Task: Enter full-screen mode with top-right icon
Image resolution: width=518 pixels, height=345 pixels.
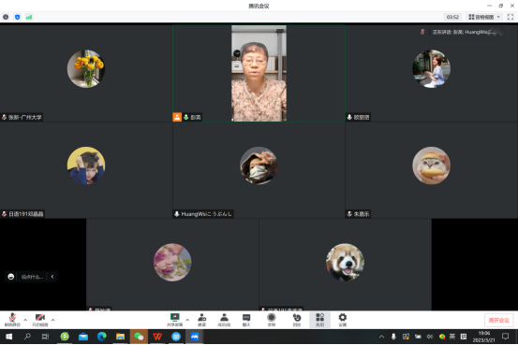Action: 511,17
